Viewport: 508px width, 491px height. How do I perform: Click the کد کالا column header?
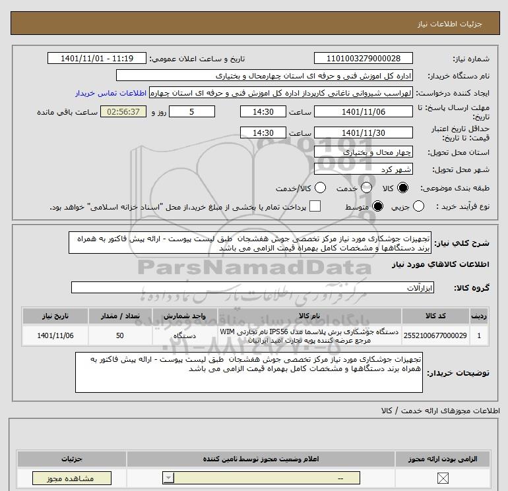click(435, 316)
